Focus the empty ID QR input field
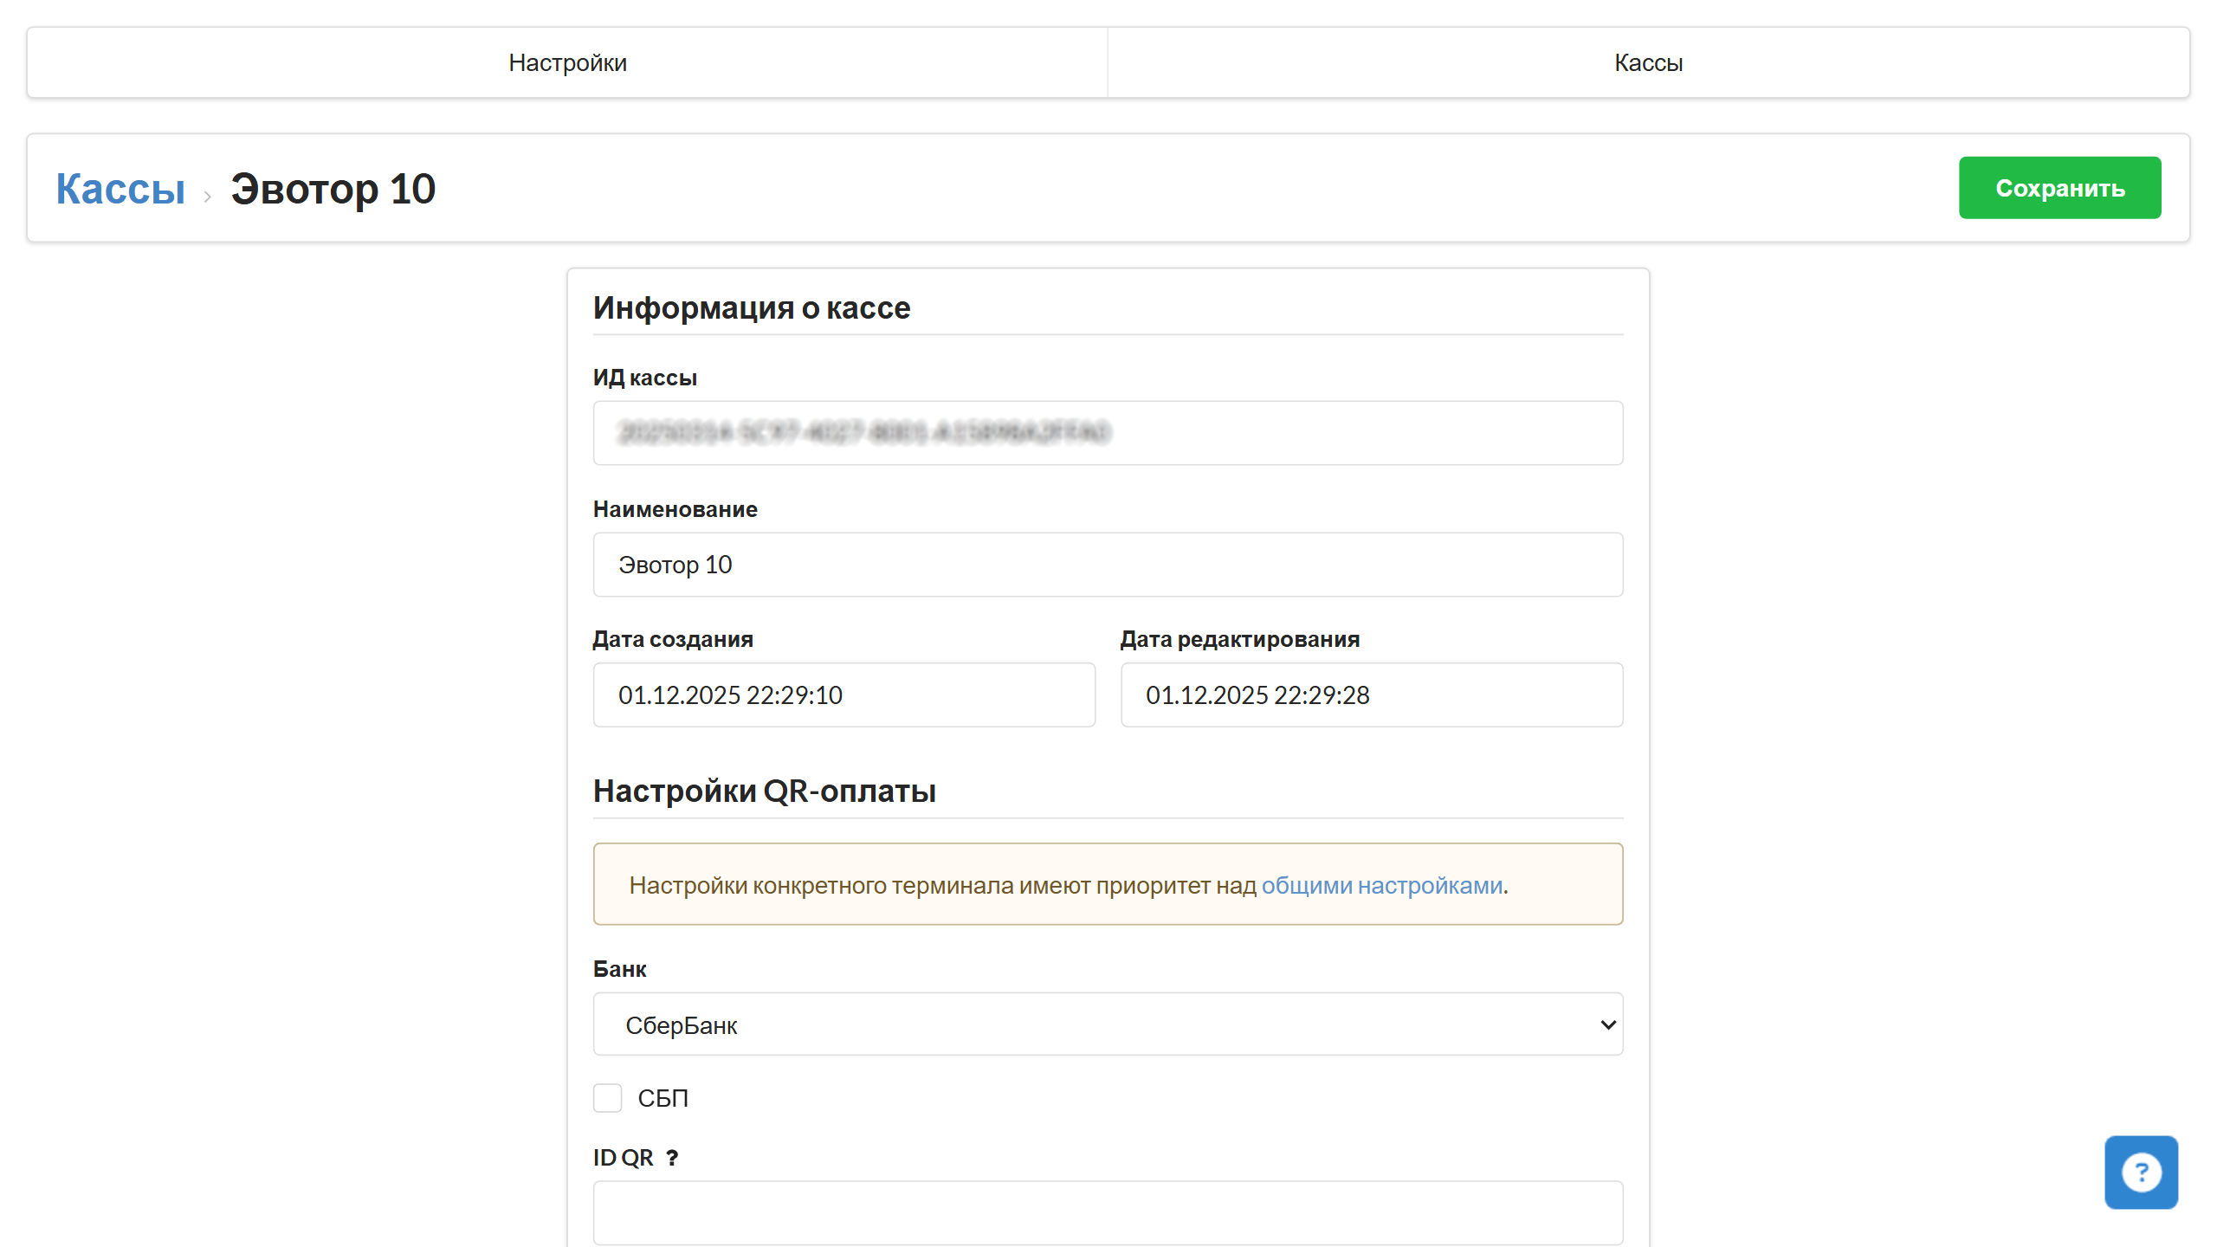This screenshot has height=1247, width=2217. 1107,1212
